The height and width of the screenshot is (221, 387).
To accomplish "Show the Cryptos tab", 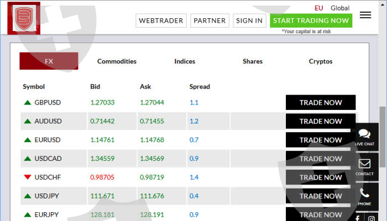I will point(321,61).
